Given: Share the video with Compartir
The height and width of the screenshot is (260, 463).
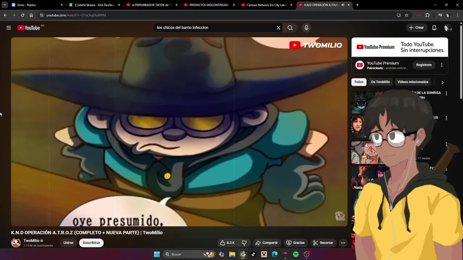Looking at the screenshot, I should point(267,243).
